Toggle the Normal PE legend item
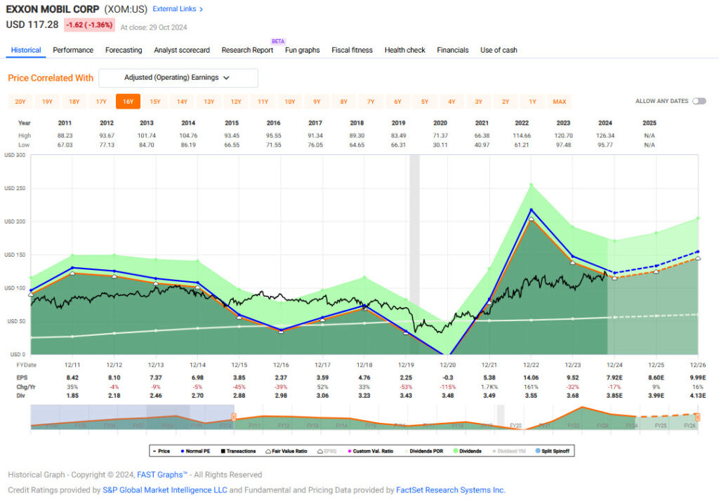The image size is (719, 500). pos(195,452)
